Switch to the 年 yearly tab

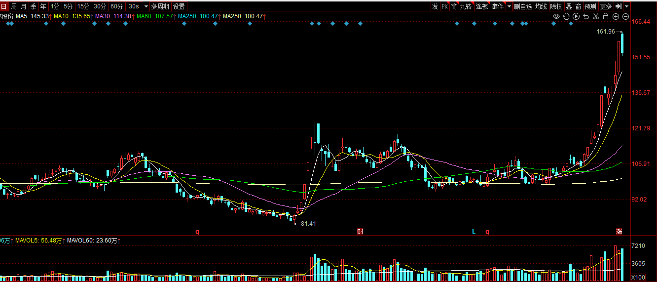coord(43,6)
